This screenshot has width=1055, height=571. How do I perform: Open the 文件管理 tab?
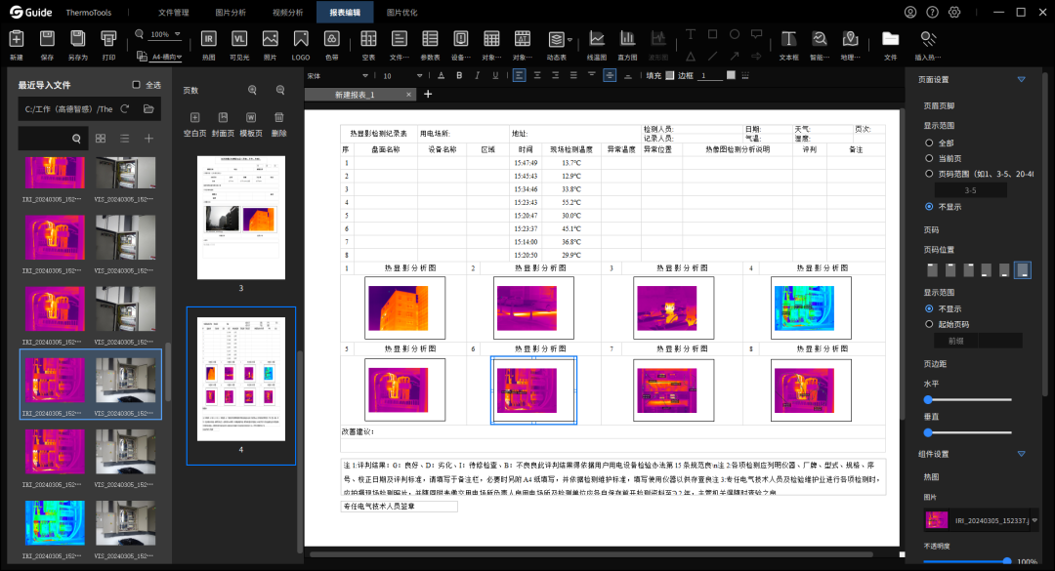click(x=174, y=12)
